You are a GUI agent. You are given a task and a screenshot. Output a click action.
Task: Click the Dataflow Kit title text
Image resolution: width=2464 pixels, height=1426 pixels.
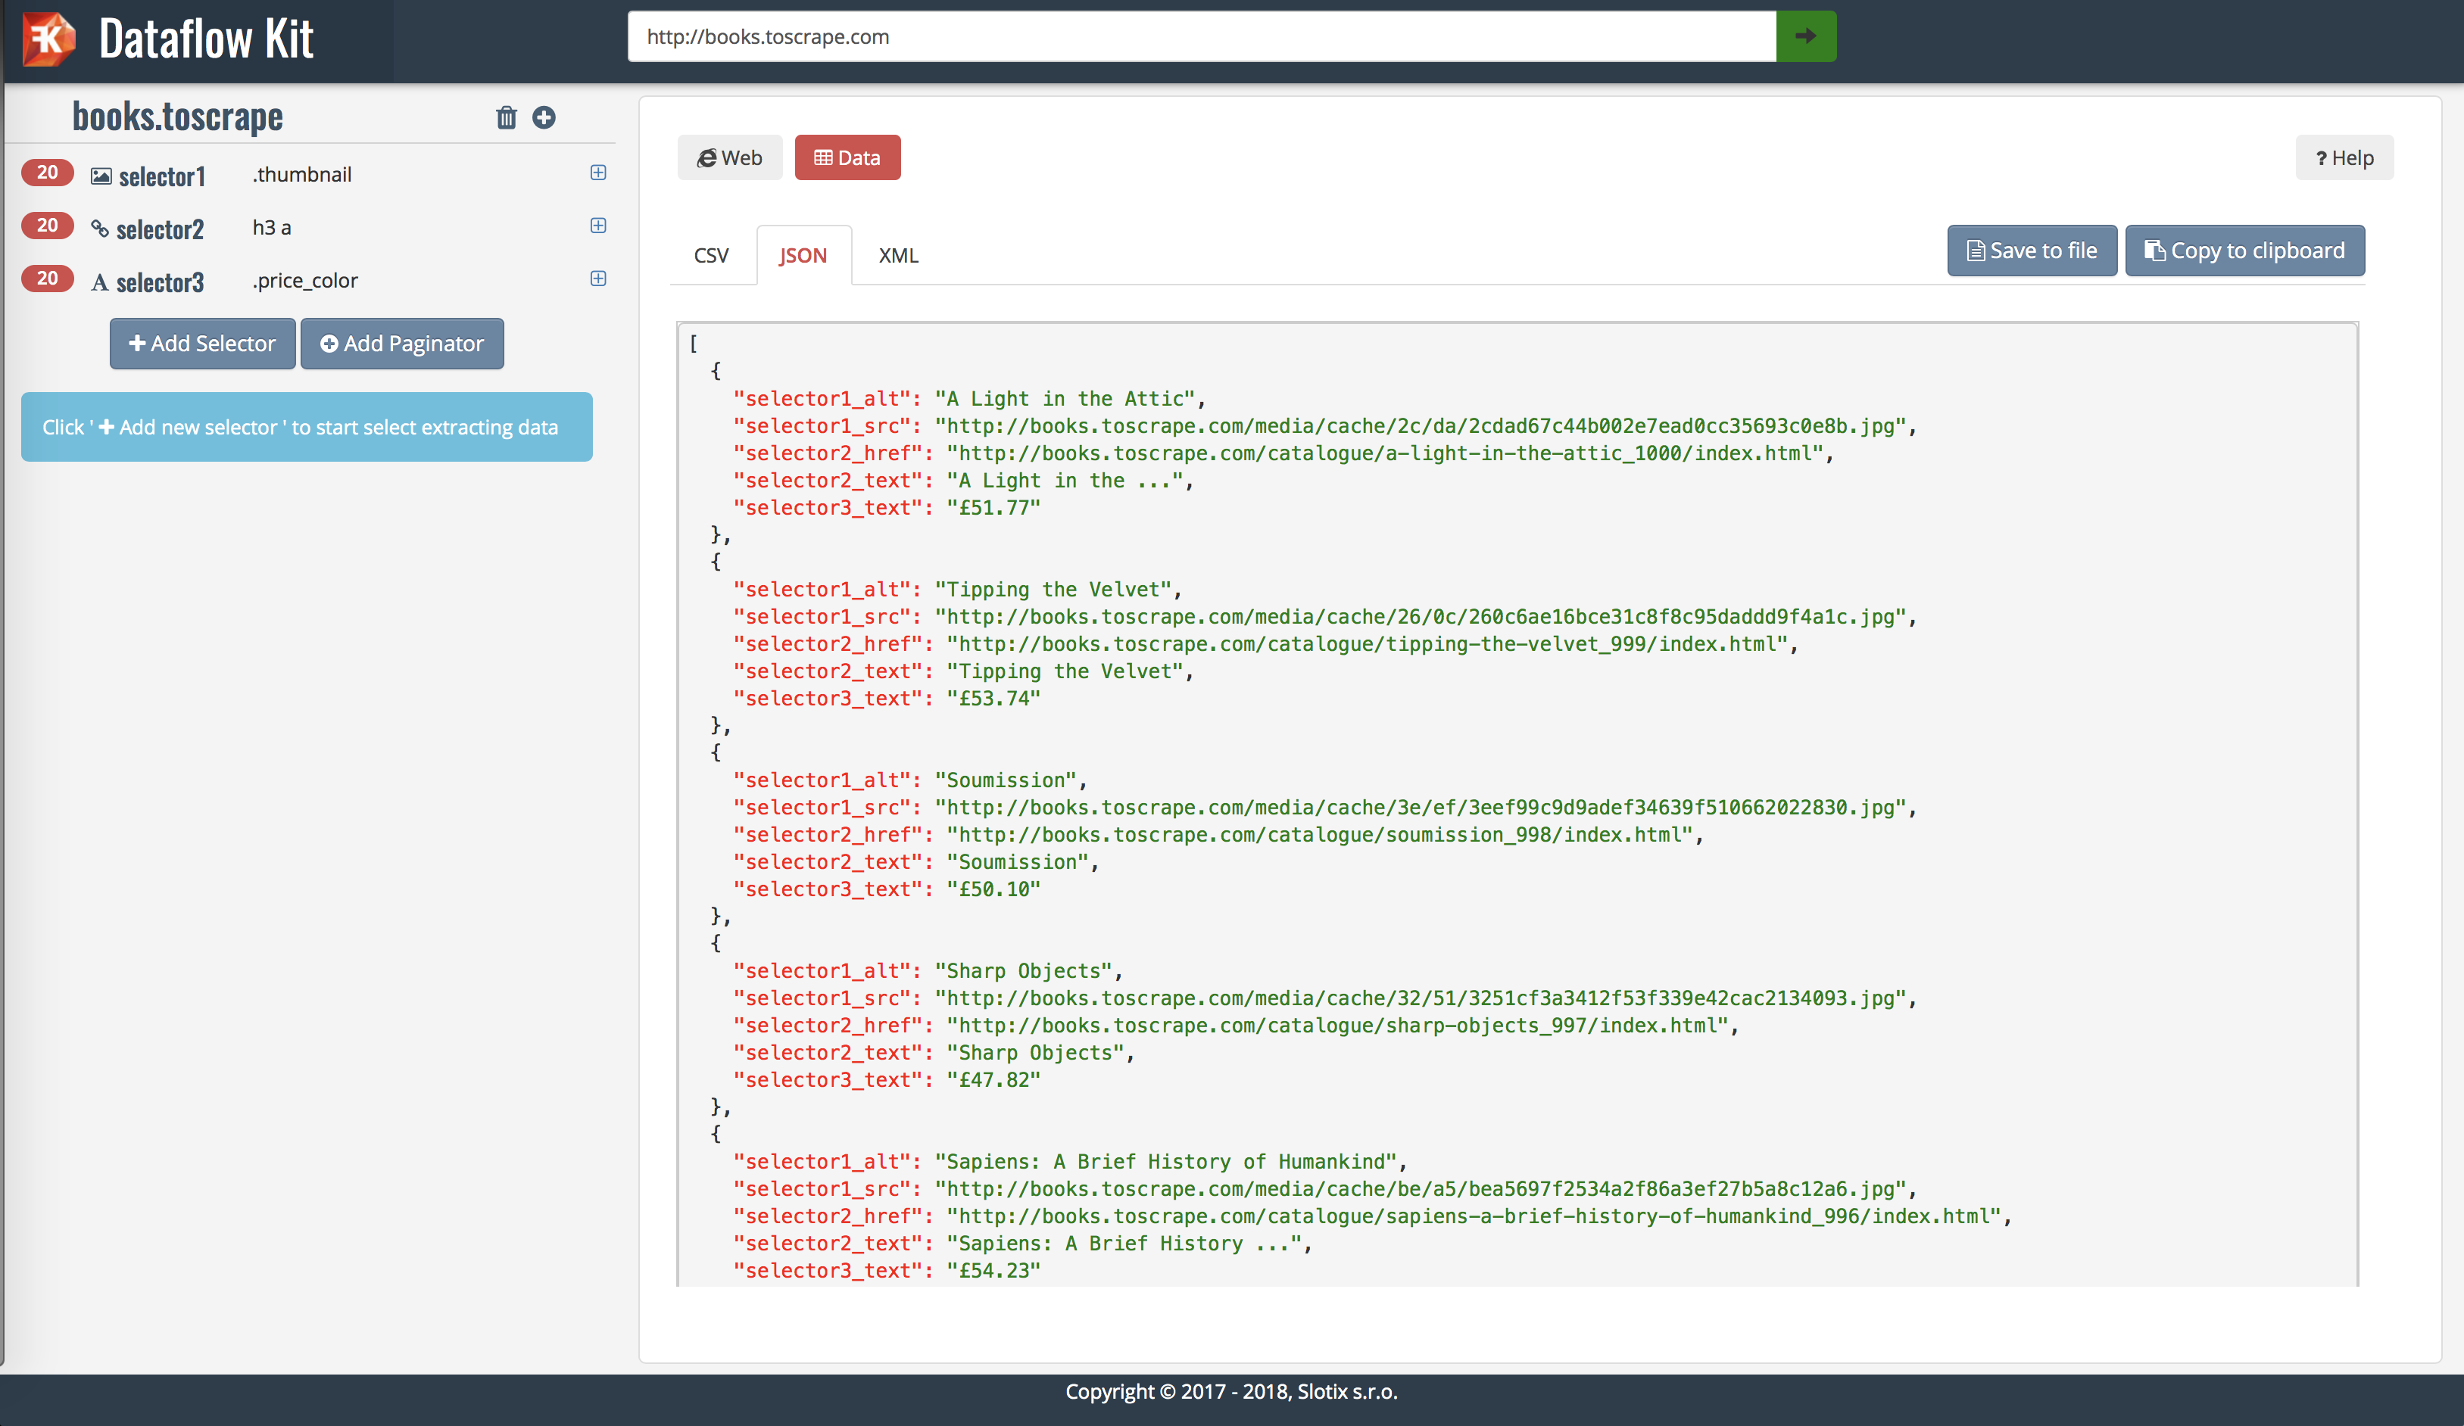pyautogui.click(x=206, y=38)
